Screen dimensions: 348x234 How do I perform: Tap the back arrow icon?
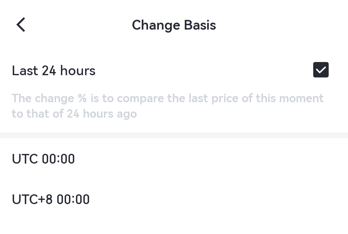(21, 25)
